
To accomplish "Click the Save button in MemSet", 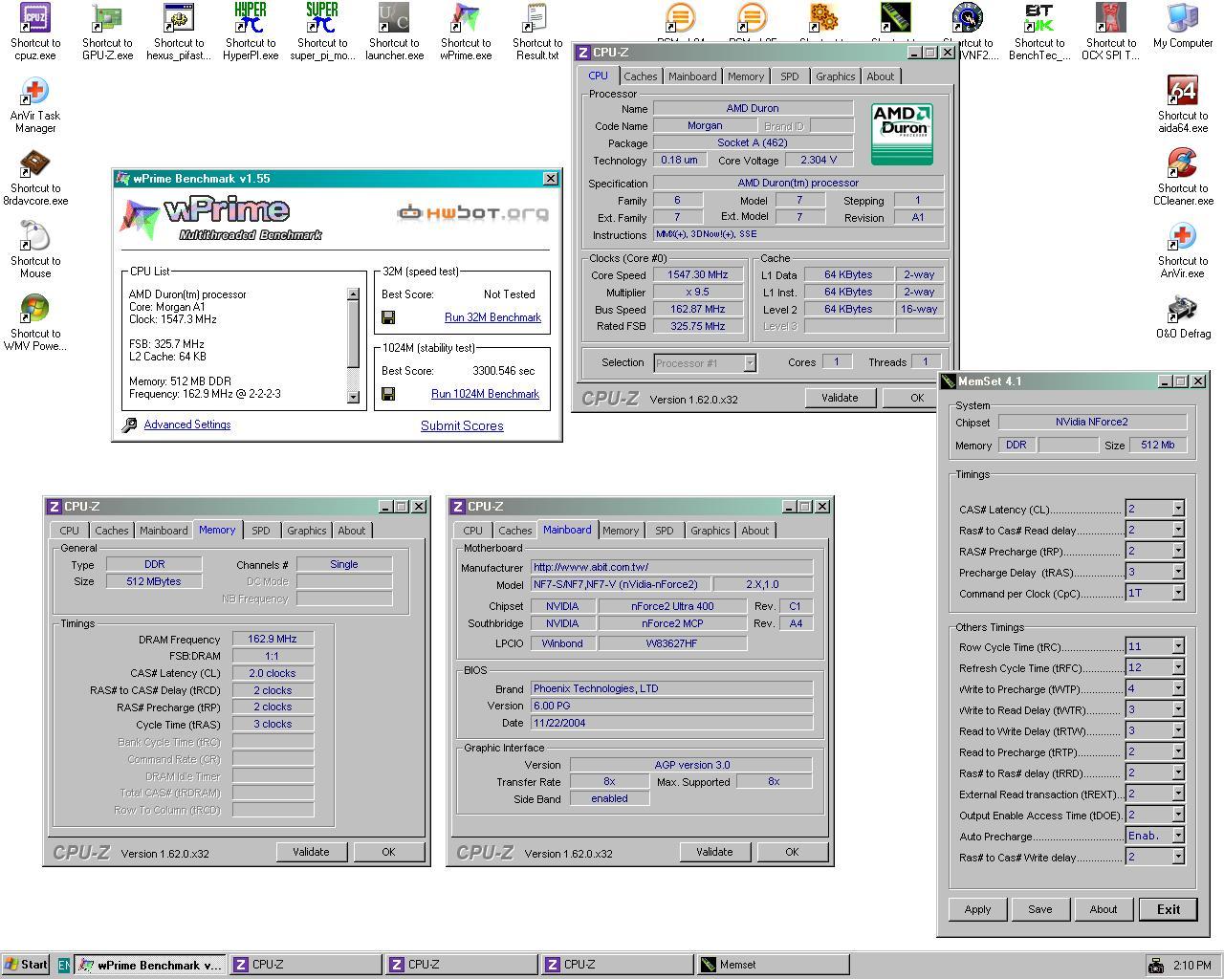I will point(1039,909).
